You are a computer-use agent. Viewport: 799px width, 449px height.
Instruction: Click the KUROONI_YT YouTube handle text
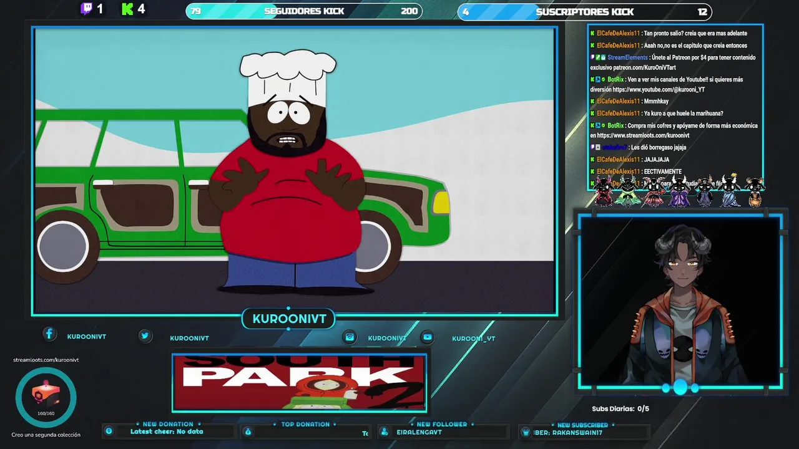[474, 339]
